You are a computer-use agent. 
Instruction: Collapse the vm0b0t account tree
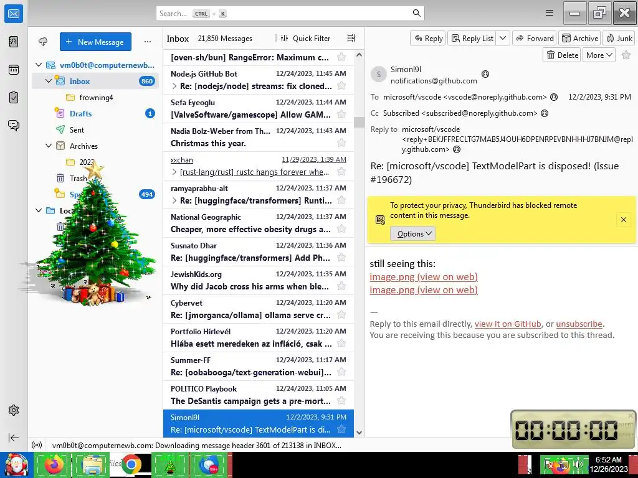[x=39, y=65]
